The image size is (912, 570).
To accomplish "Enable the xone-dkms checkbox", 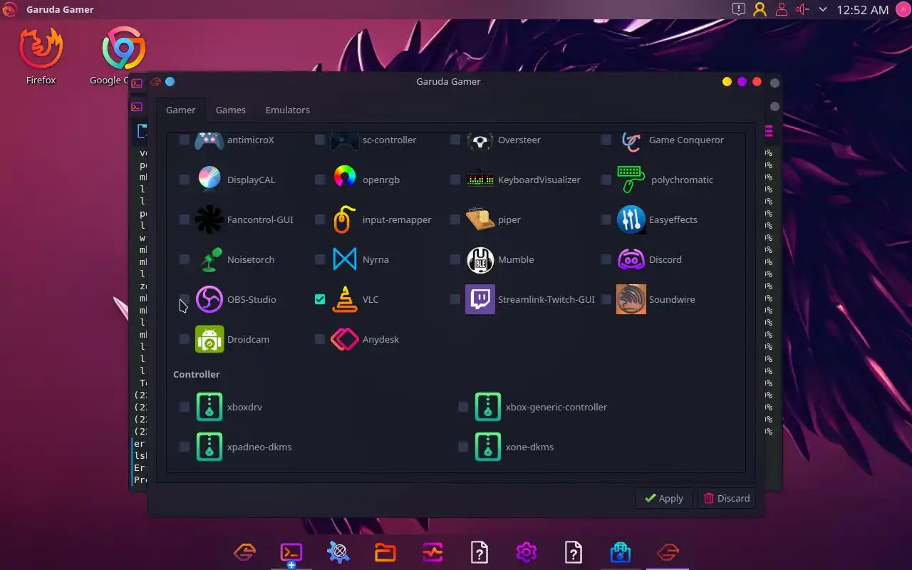I will (463, 447).
